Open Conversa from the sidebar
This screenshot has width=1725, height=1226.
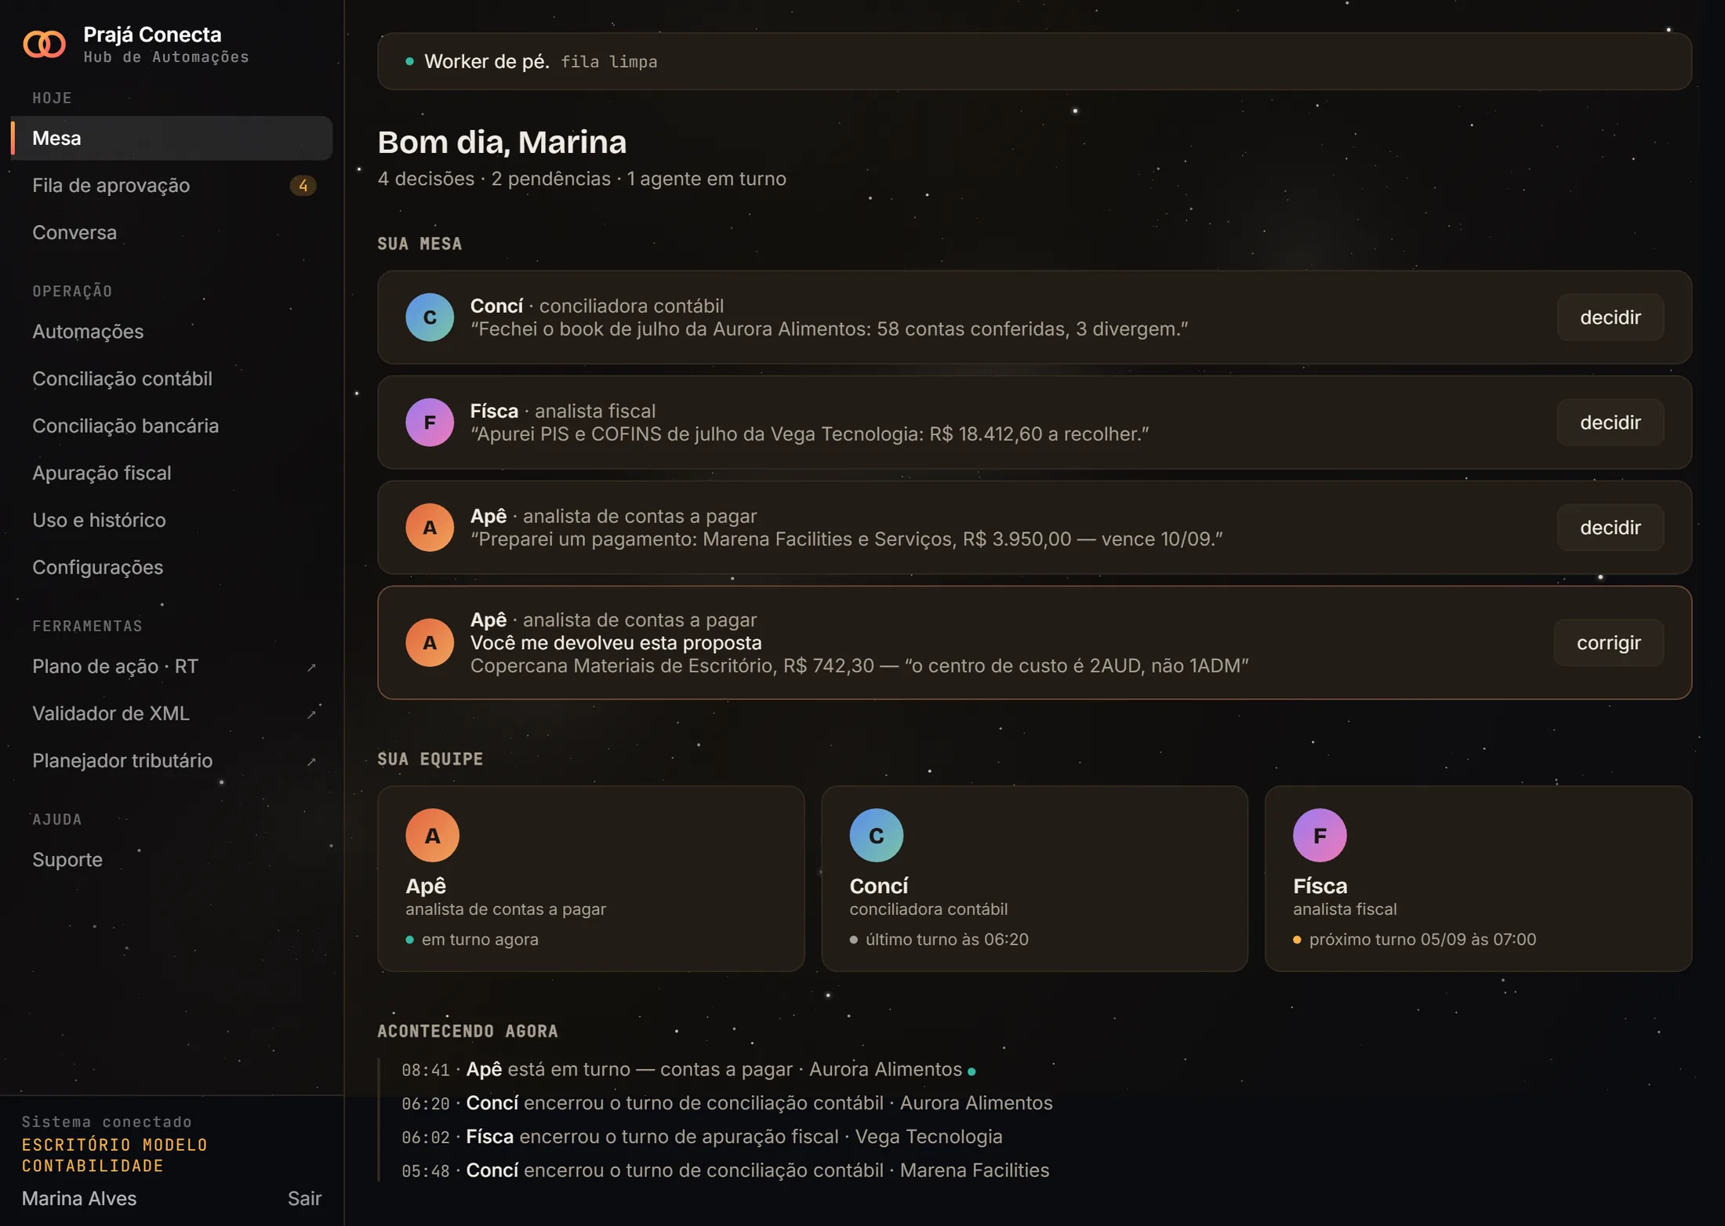(x=172, y=232)
